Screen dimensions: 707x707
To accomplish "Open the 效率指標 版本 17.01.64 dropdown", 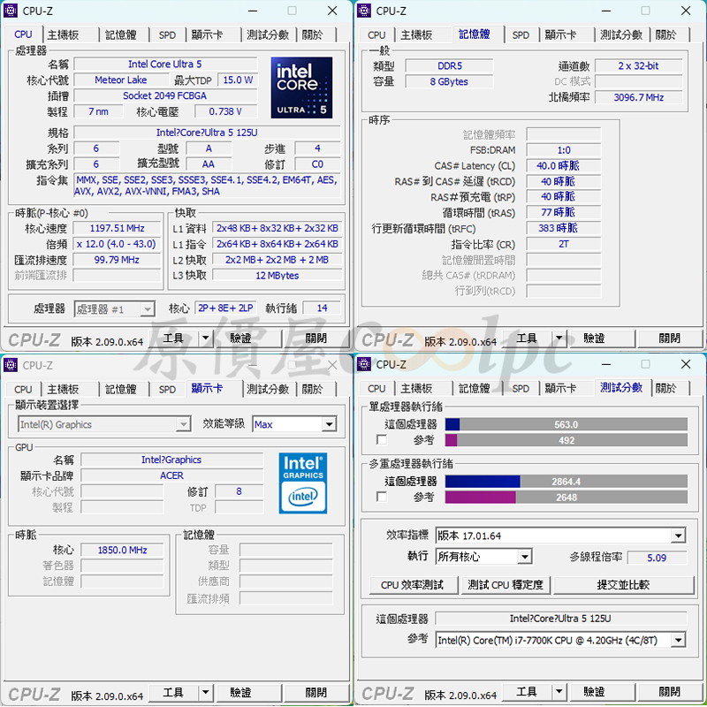I will [560, 536].
